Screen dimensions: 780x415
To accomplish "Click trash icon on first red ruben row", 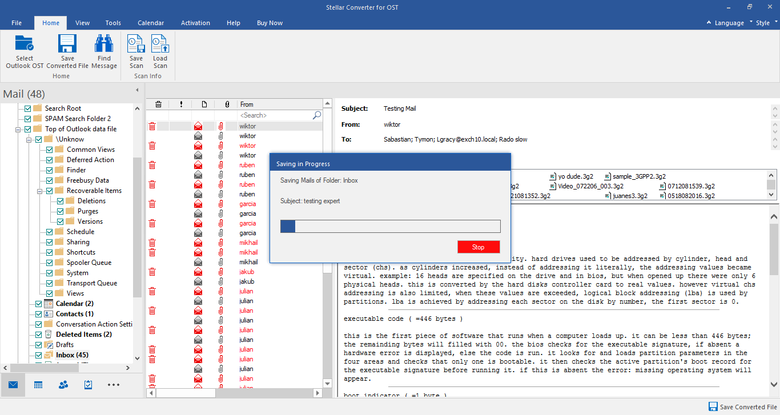I will [152, 165].
